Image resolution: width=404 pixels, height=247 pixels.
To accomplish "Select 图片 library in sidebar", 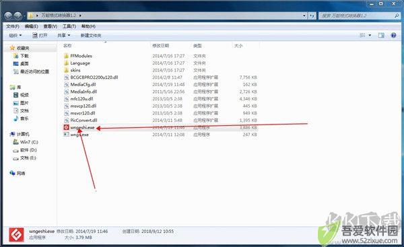I will pyautogui.click(x=24, y=103).
